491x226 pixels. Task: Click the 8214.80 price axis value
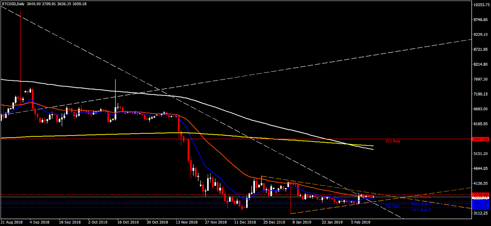click(481, 64)
